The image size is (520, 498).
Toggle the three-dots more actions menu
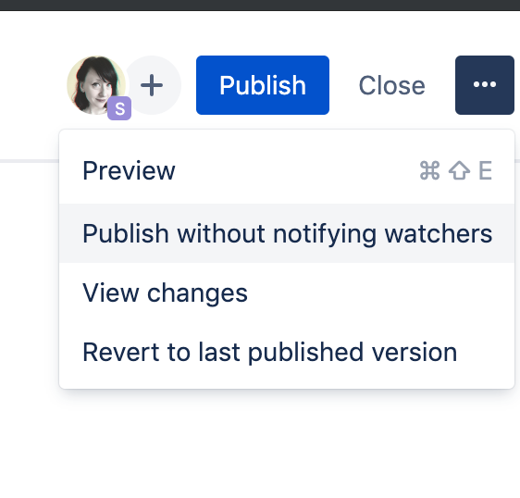[485, 85]
